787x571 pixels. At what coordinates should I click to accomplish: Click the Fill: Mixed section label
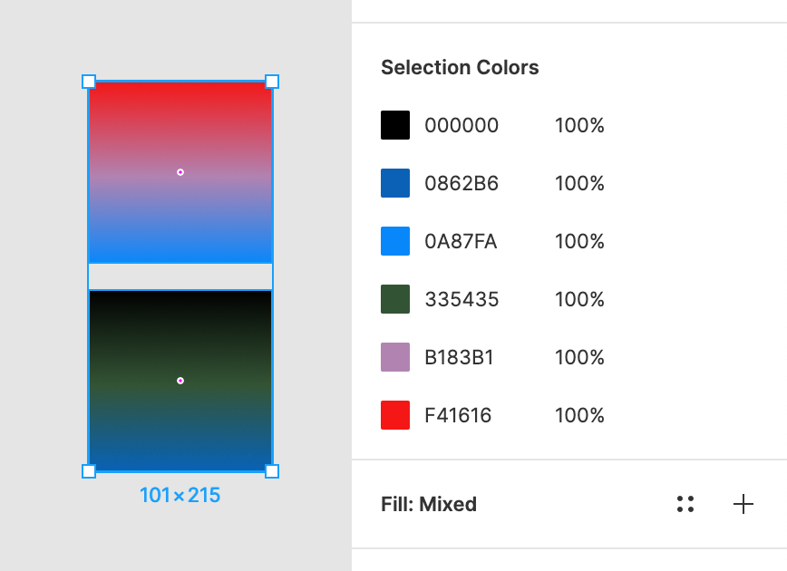coord(429,505)
